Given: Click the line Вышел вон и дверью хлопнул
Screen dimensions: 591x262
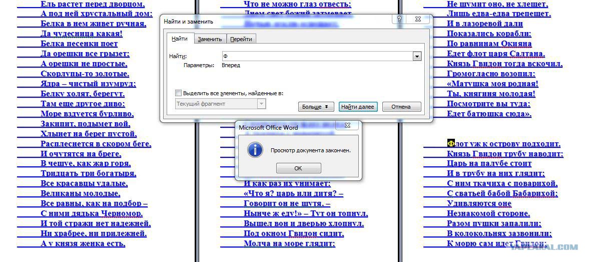Looking at the screenshot, I should point(304,223).
